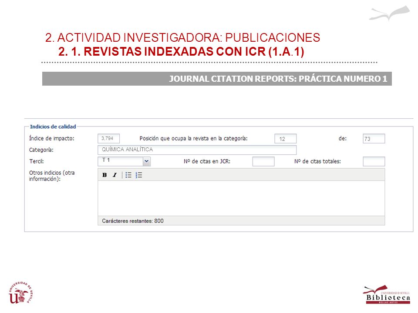Click the Índice de impacto field

pyautogui.click(x=108, y=139)
